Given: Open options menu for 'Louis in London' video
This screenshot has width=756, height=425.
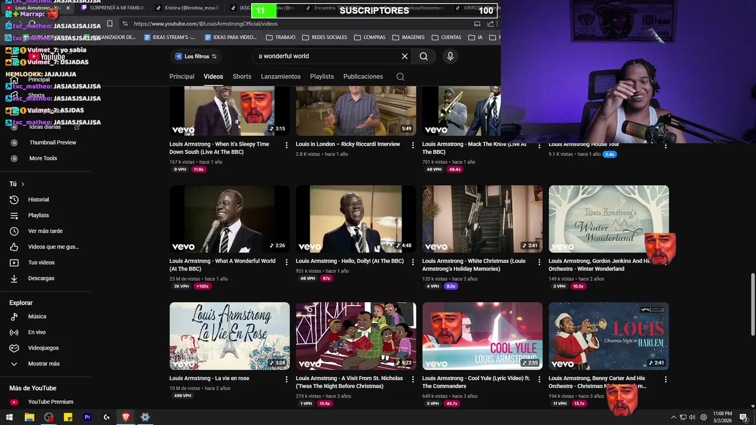Looking at the screenshot, I should tap(413, 145).
